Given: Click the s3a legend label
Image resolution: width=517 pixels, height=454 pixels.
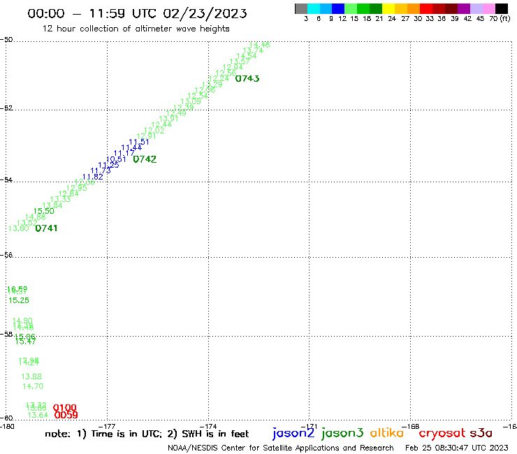Looking at the screenshot, I should point(481,433).
